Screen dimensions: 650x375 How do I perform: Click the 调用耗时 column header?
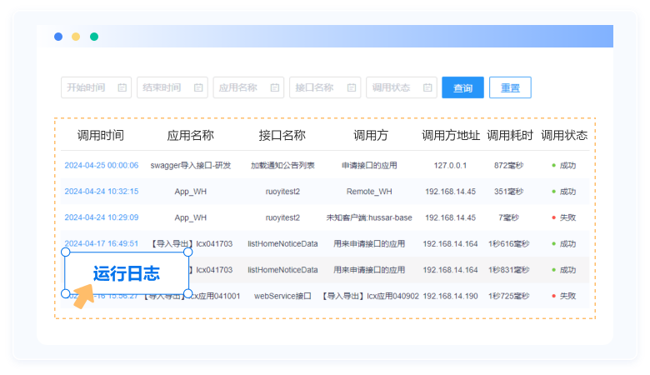(x=509, y=135)
